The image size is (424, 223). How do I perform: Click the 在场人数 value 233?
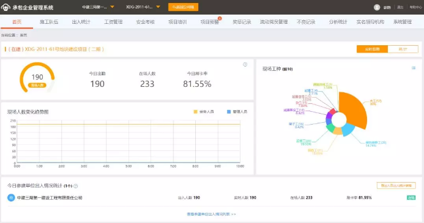[147, 84]
